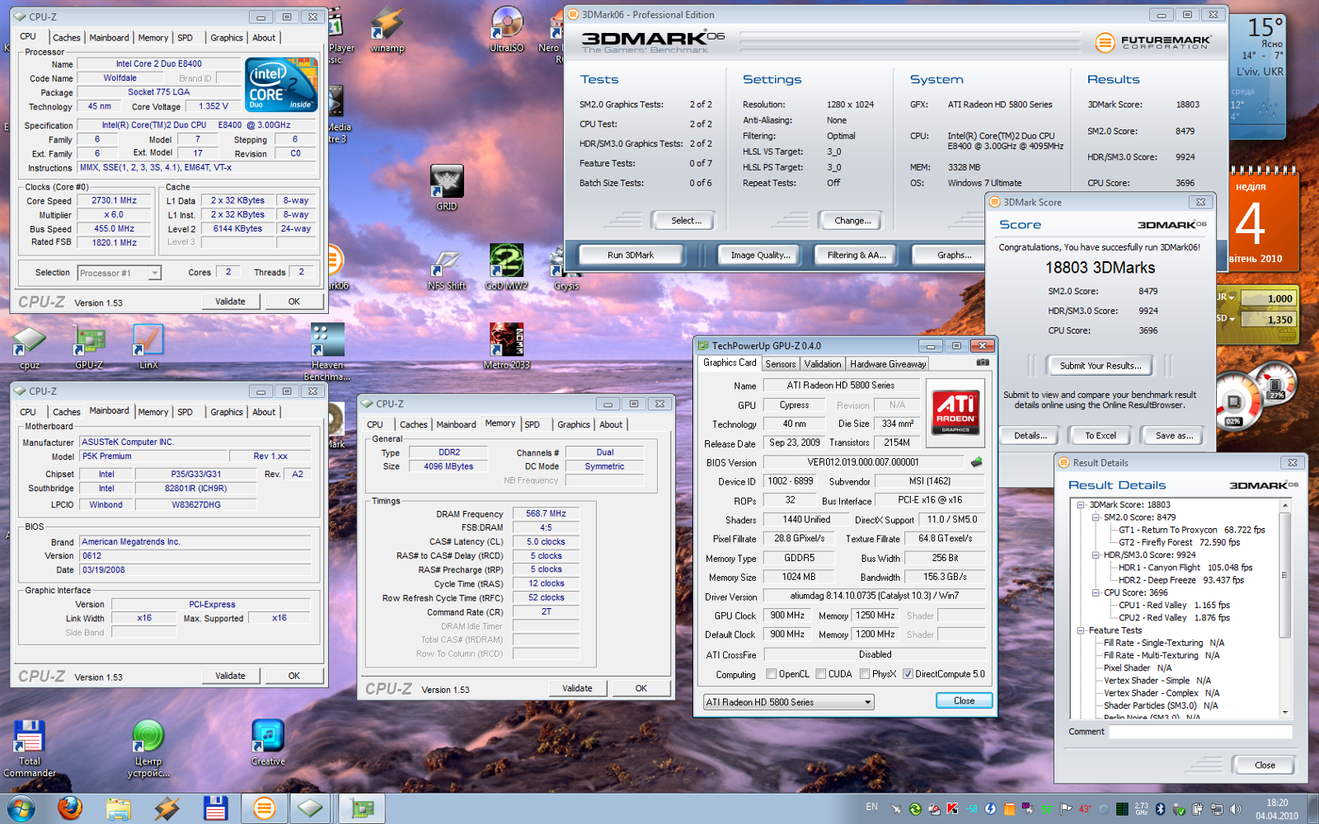Collapse the HDR/SM3.0 Score: 9924 node

1096,555
